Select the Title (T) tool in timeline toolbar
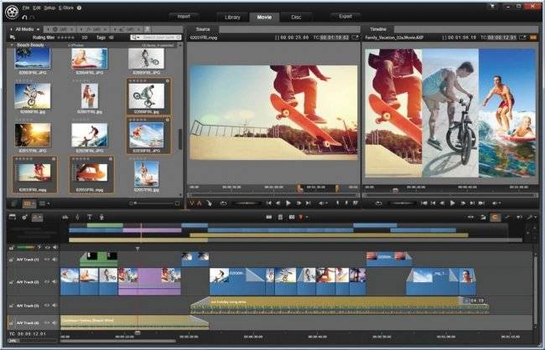 point(90,217)
